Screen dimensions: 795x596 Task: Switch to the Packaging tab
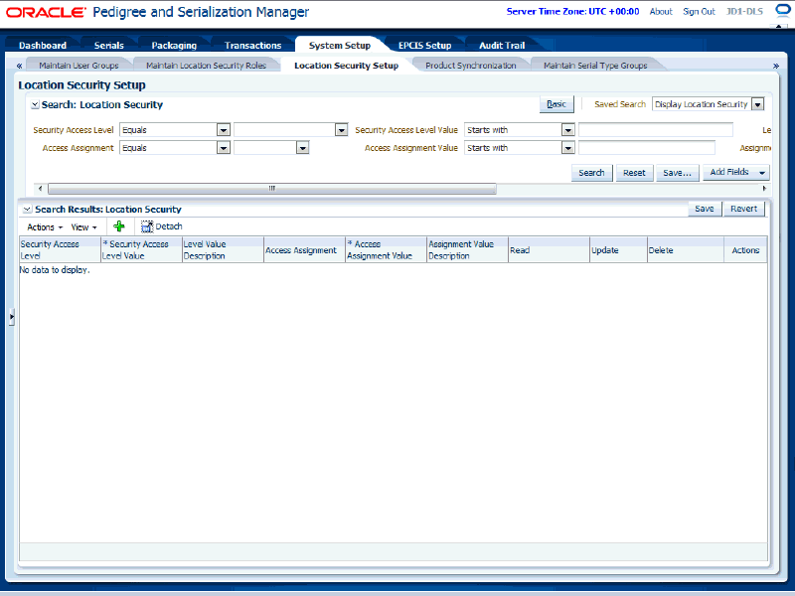click(x=174, y=45)
